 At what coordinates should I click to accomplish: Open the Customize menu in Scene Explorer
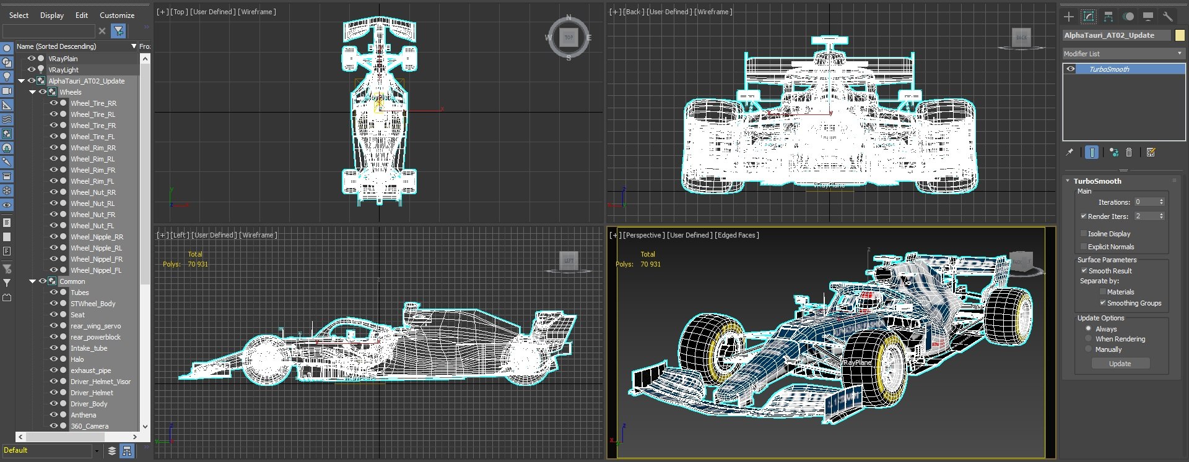pos(117,15)
